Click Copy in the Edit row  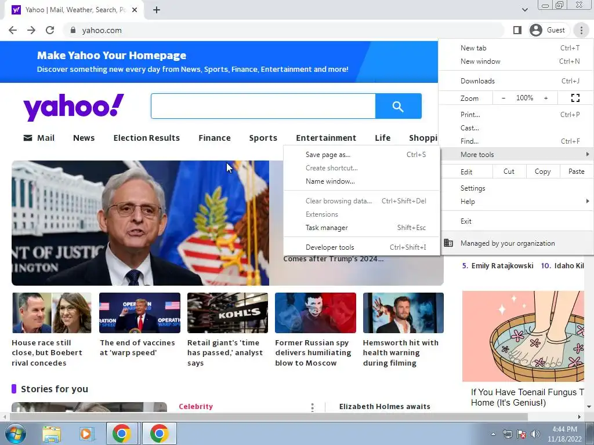coord(542,172)
